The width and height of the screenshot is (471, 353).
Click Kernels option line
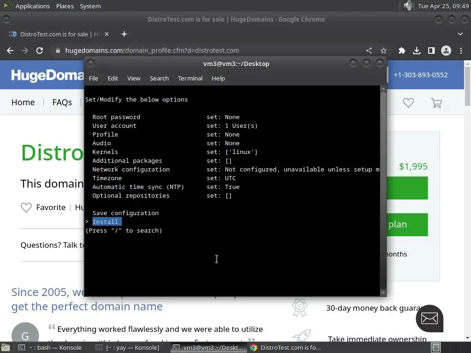[x=175, y=152]
